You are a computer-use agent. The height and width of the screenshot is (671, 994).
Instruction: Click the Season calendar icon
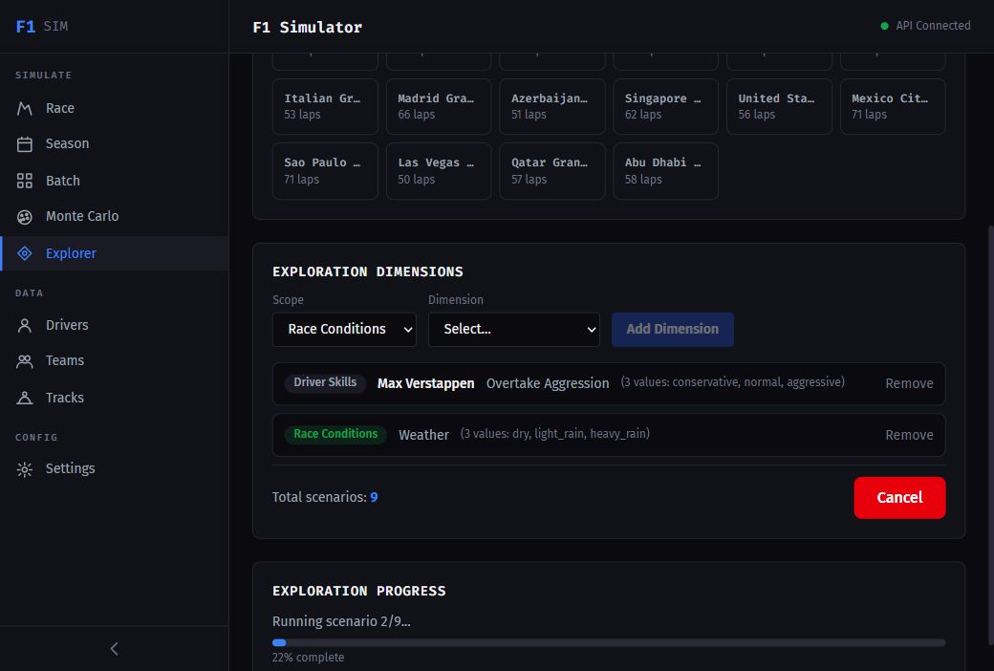point(25,144)
